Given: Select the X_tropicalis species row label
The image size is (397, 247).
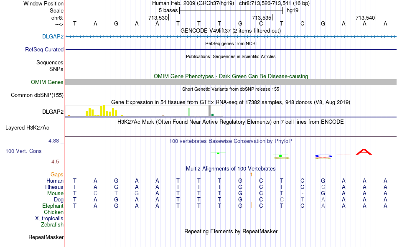Looking at the screenshot, I should pos(49,219).
